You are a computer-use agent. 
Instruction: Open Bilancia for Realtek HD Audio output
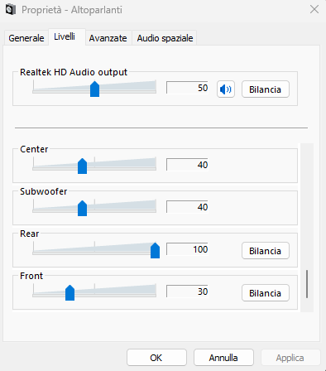point(266,89)
